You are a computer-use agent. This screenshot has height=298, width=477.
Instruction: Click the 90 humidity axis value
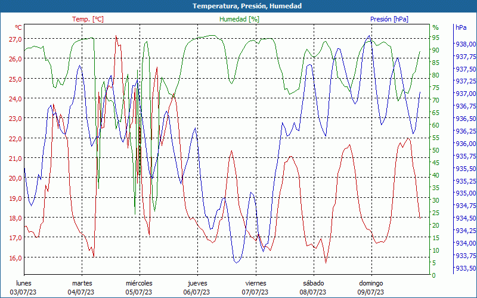436,50
